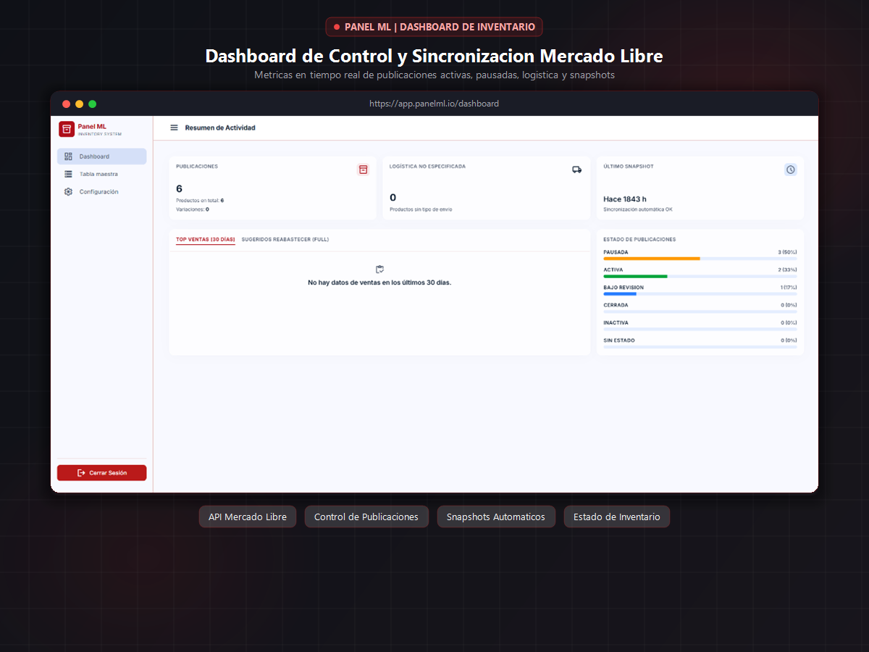This screenshot has width=869, height=652.
Task: Click the Sincronización automática OK text
Action: click(638, 209)
